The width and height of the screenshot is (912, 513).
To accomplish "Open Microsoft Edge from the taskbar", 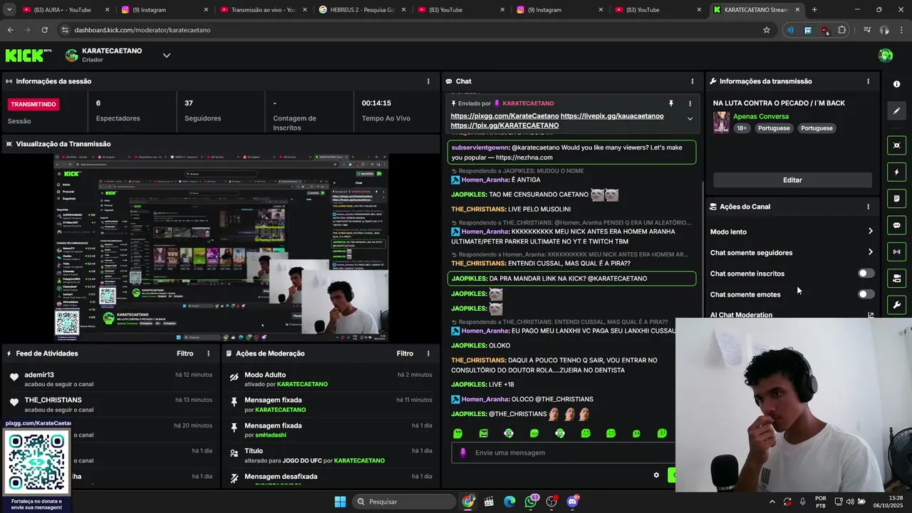I will click(509, 502).
